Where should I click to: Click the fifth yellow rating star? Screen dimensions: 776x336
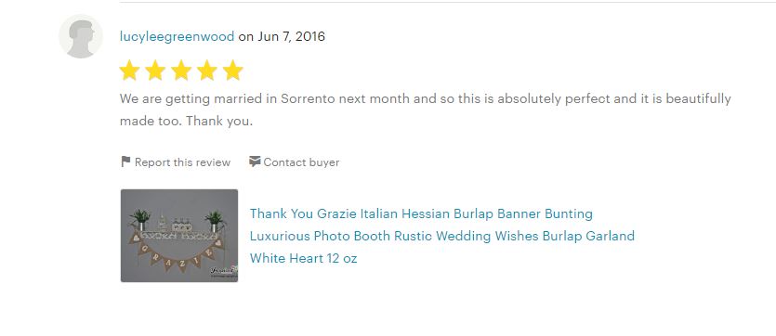pyautogui.click(x=232, y=71)
